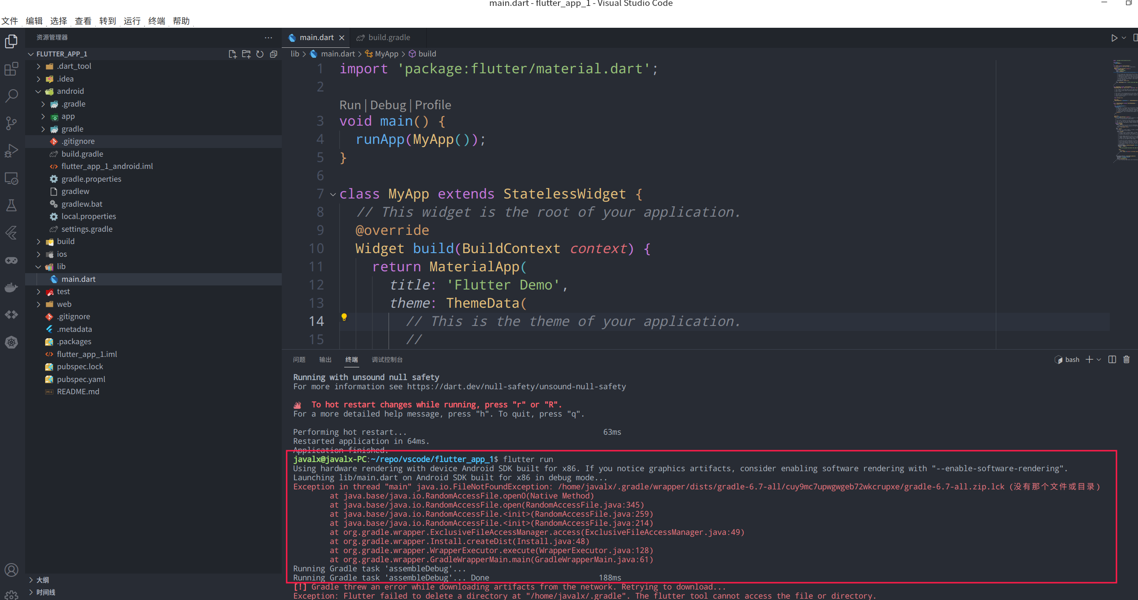This screenshot has width=1138, height=600.
Task: Open explorer panel more actions ellipsis
Action: (x=269, y=37)
